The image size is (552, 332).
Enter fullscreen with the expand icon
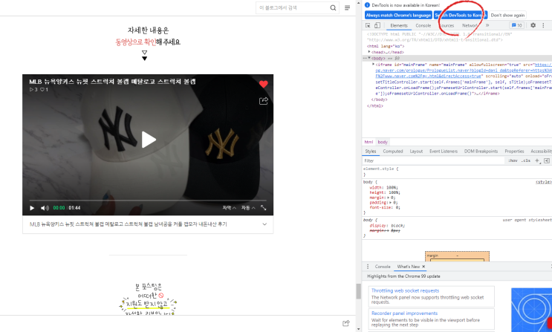(x=263, y=208)
